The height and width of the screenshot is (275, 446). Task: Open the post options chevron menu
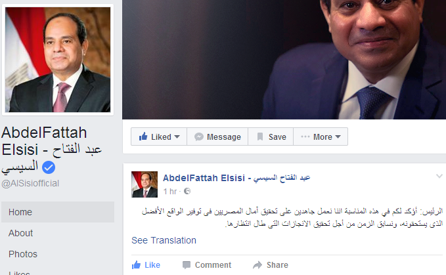(x=439, y=177)
